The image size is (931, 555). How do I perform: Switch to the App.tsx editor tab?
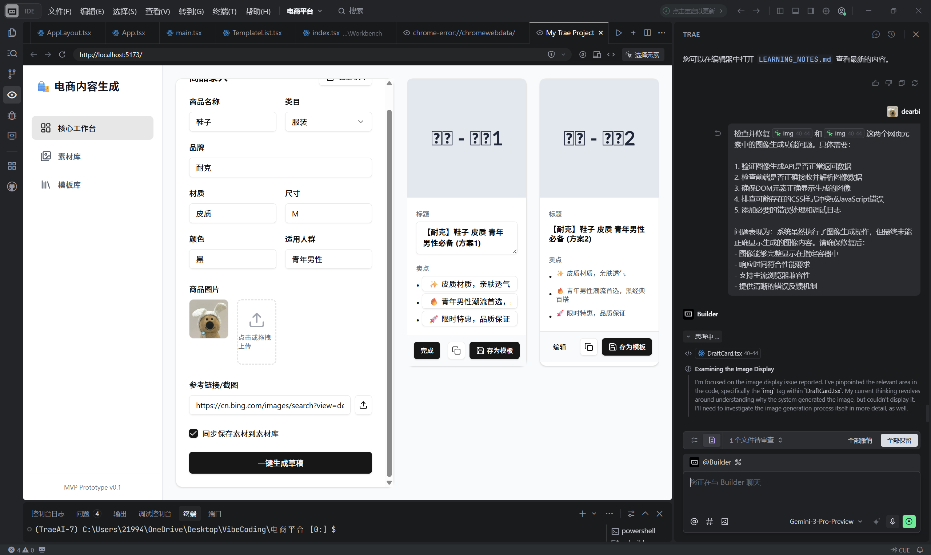[129, 33]
